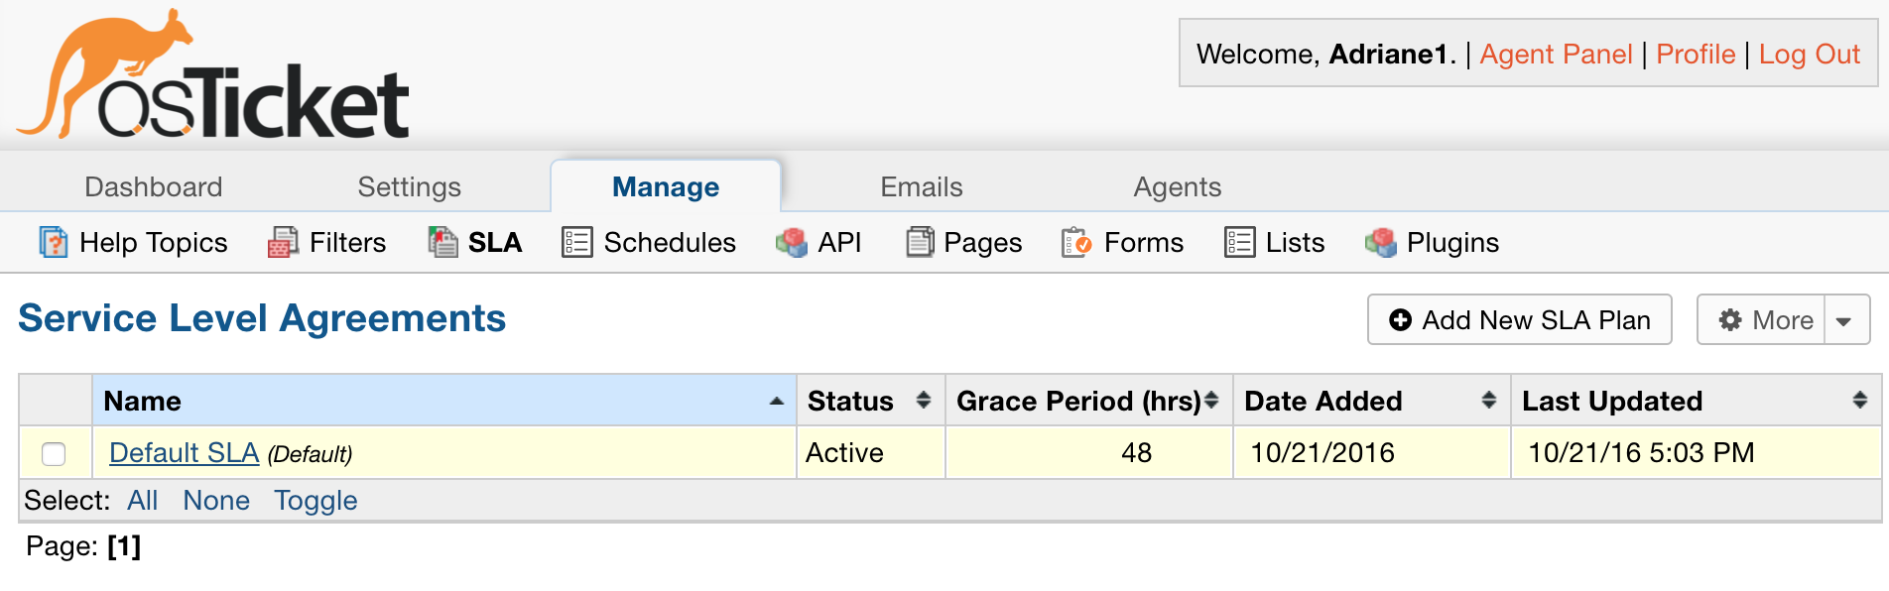Viewport: 1889px width, 591px height.
Task: Switch to the Settings tab
Action: [409, 187]
